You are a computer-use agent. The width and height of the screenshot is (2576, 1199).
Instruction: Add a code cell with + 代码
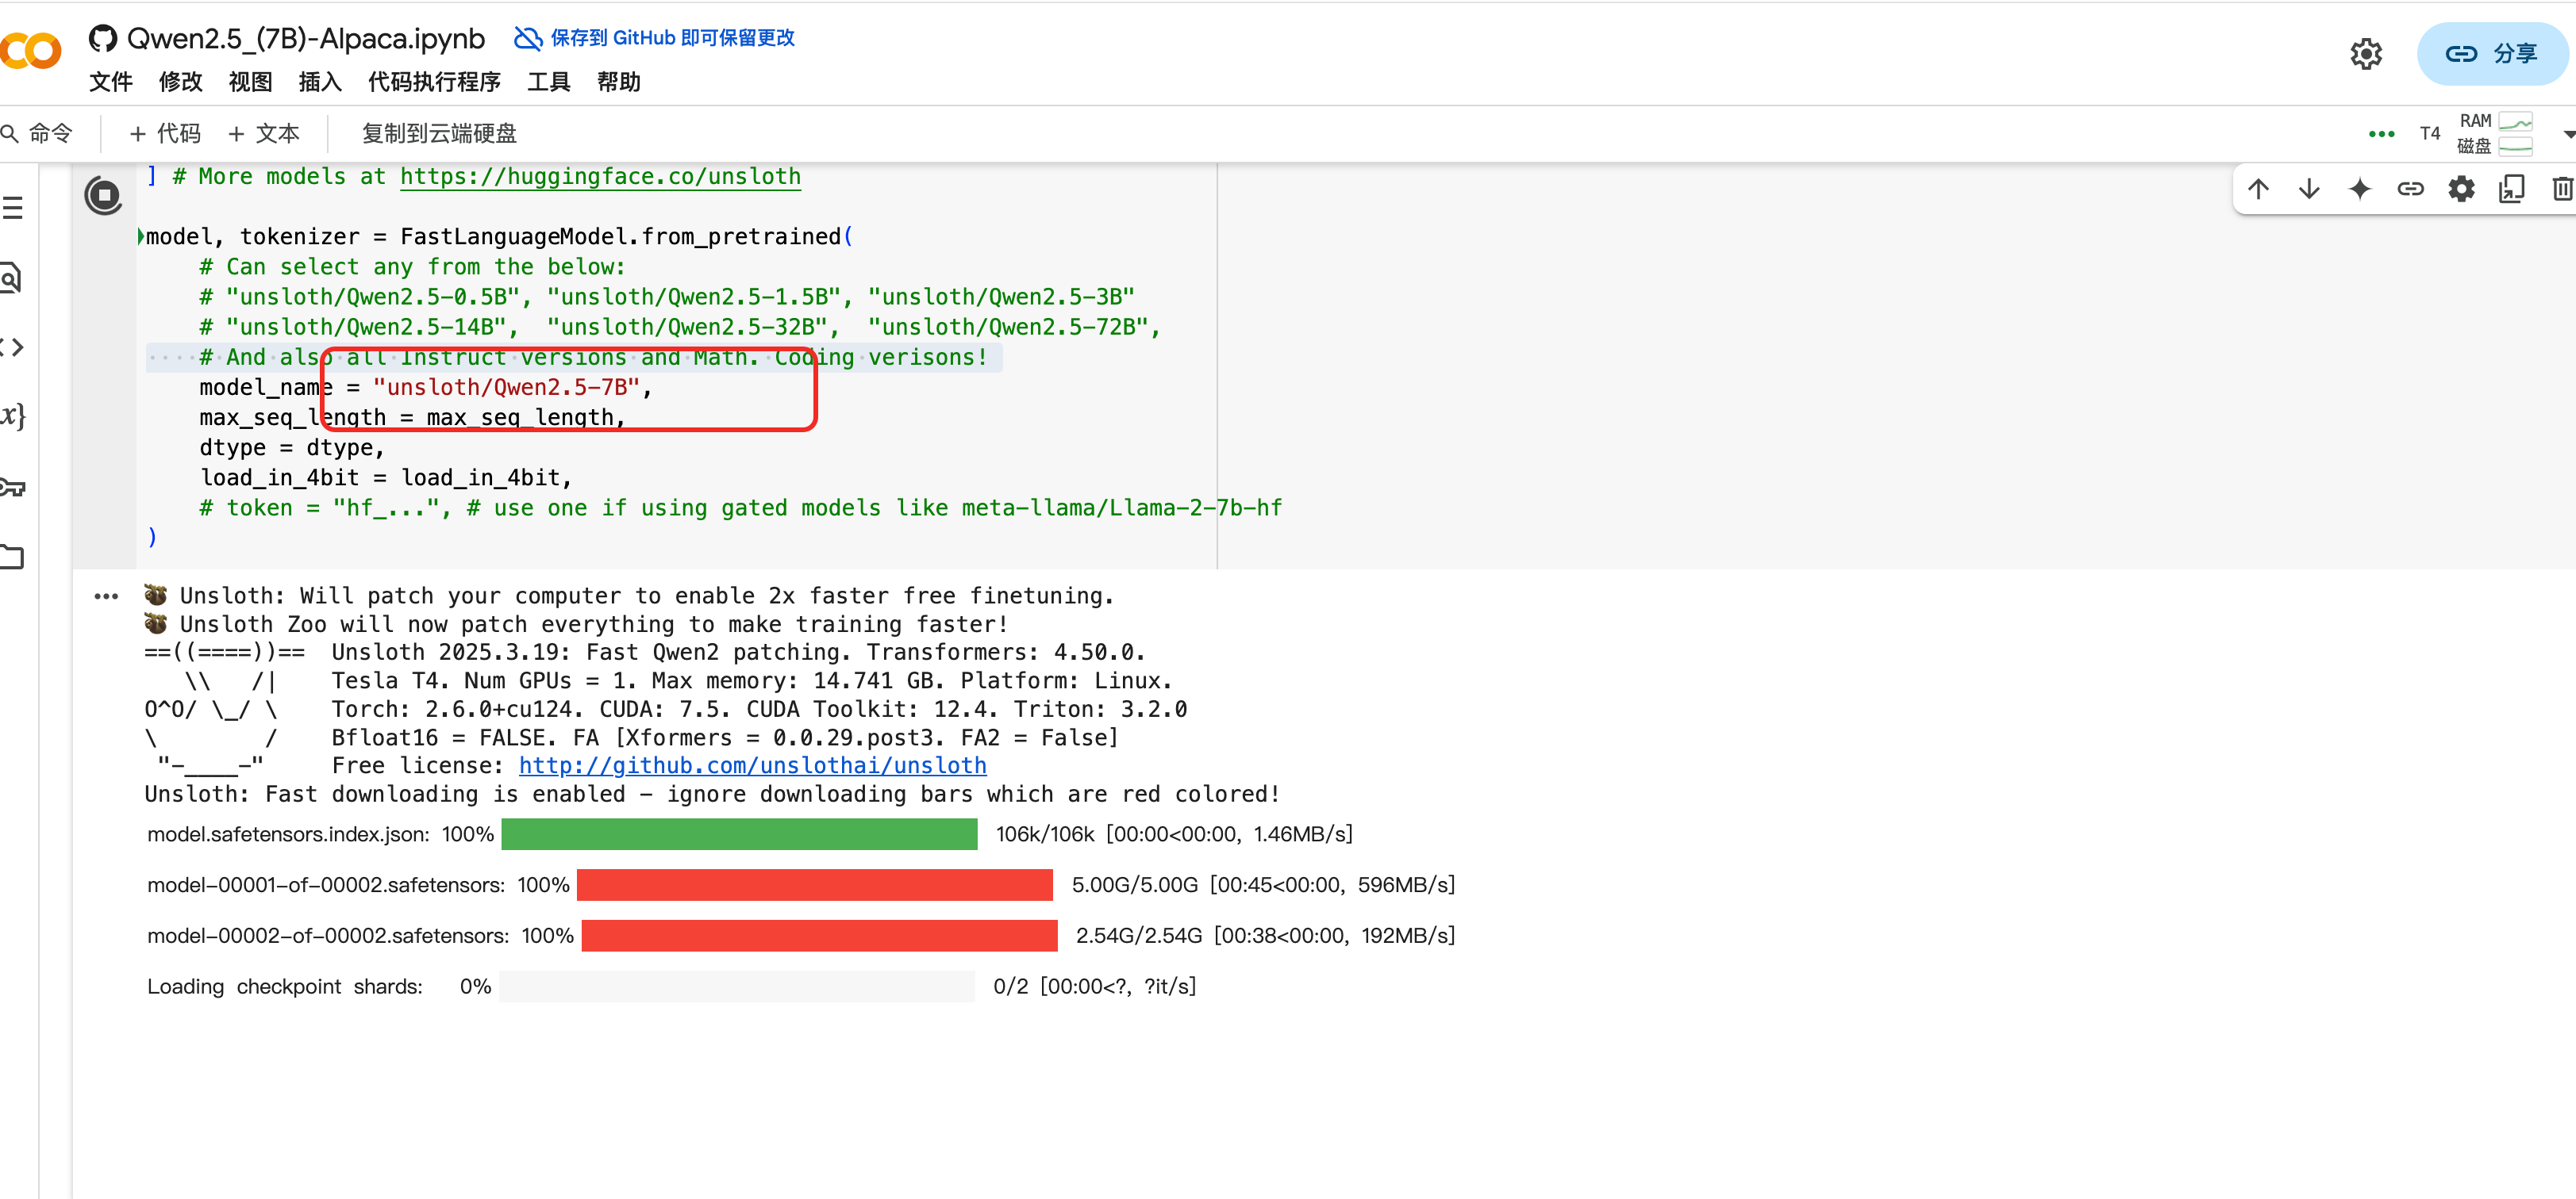(165, 133)
